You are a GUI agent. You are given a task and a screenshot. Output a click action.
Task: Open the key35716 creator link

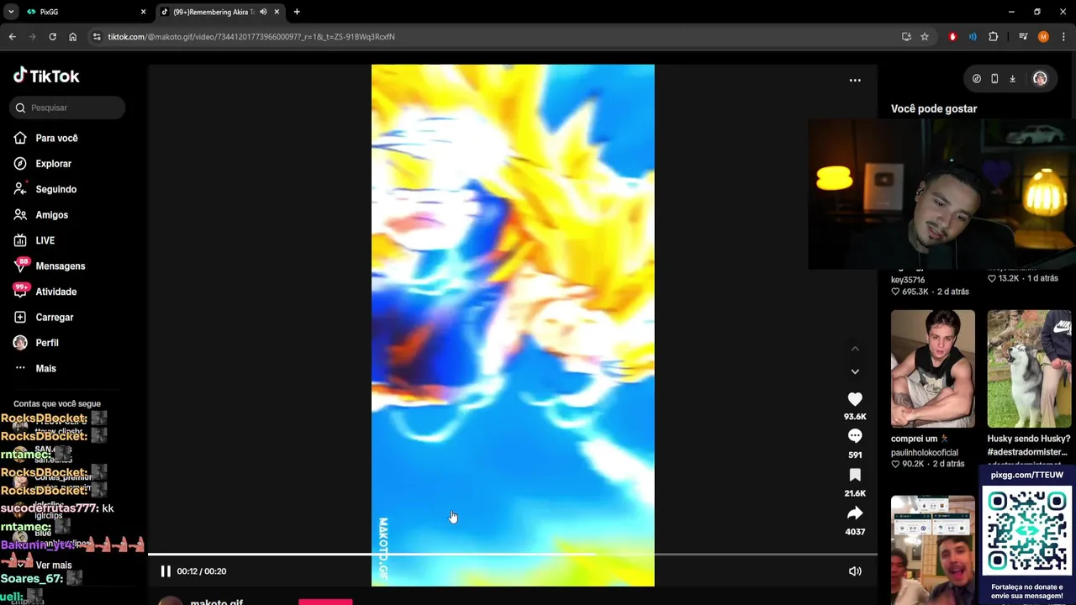(x=908, y=280)
